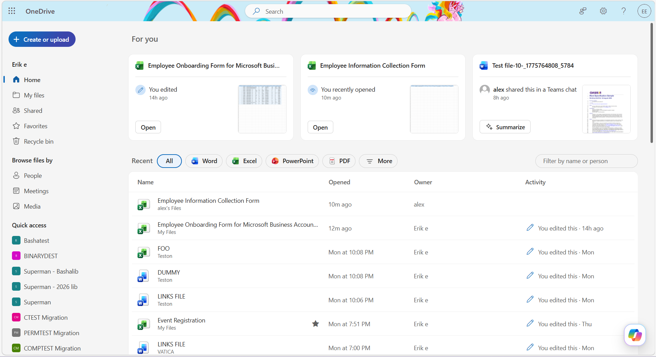The height and width of the screenshot is (357, 656).
Task: Open the Settings gear icon
Action: [603, 11]
